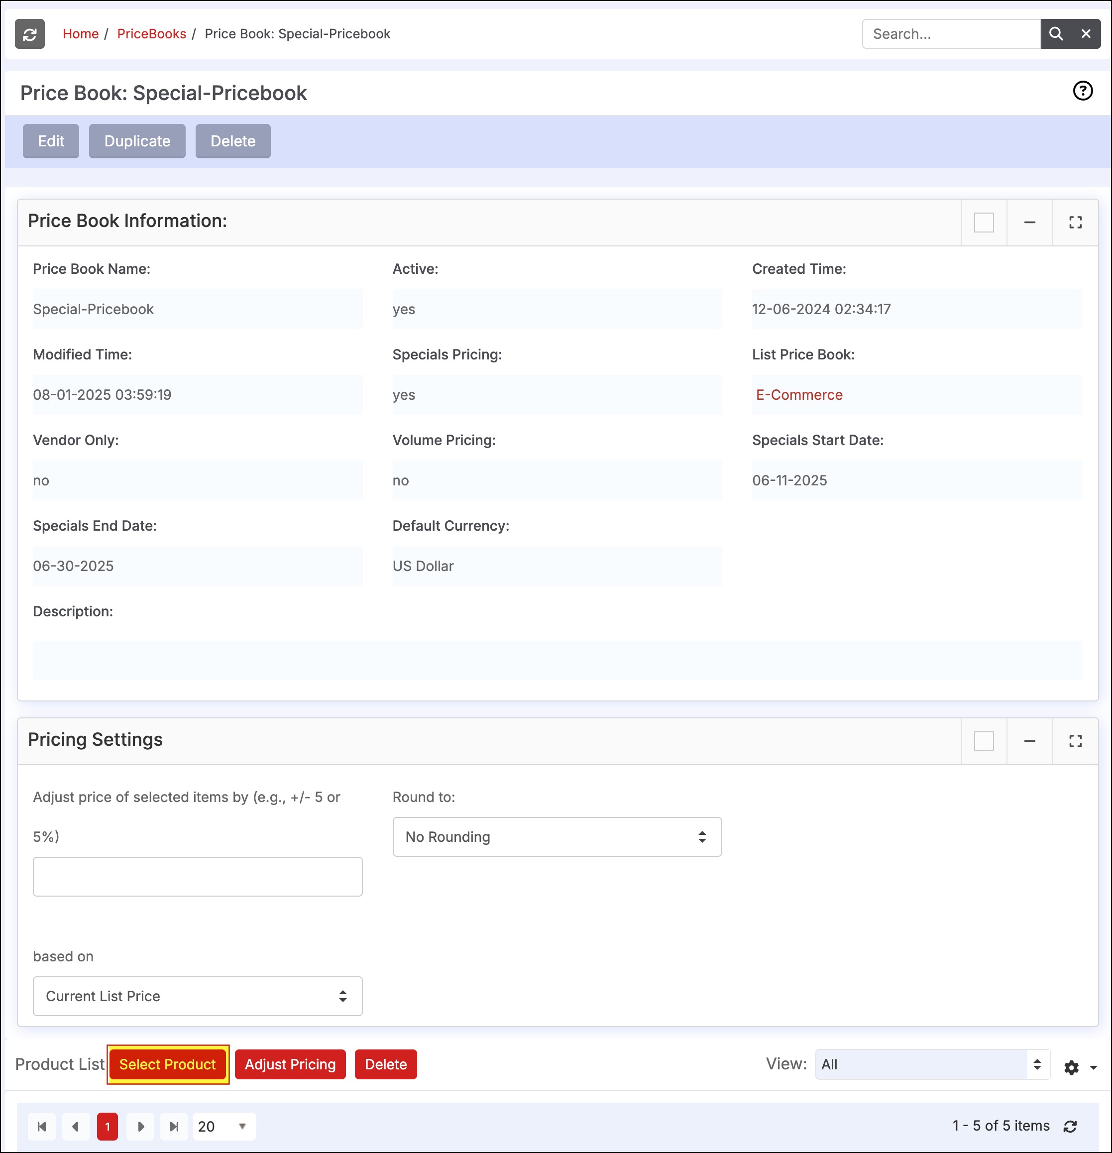Open the help question mark icon

pos(1083,91)
